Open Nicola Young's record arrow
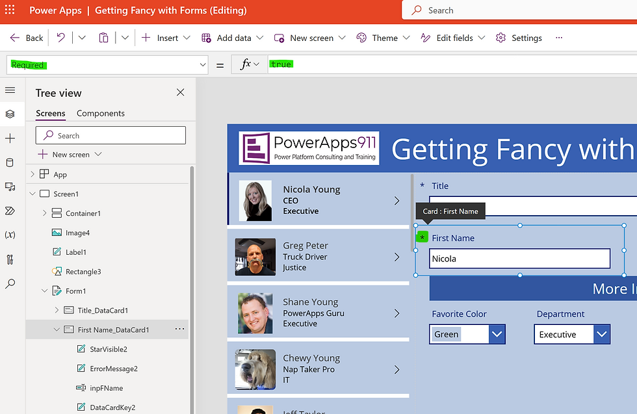 point(397,201)
